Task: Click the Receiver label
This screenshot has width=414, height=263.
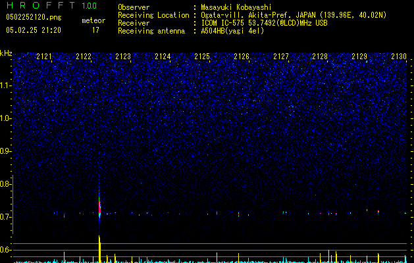Action: pos(134,23)
